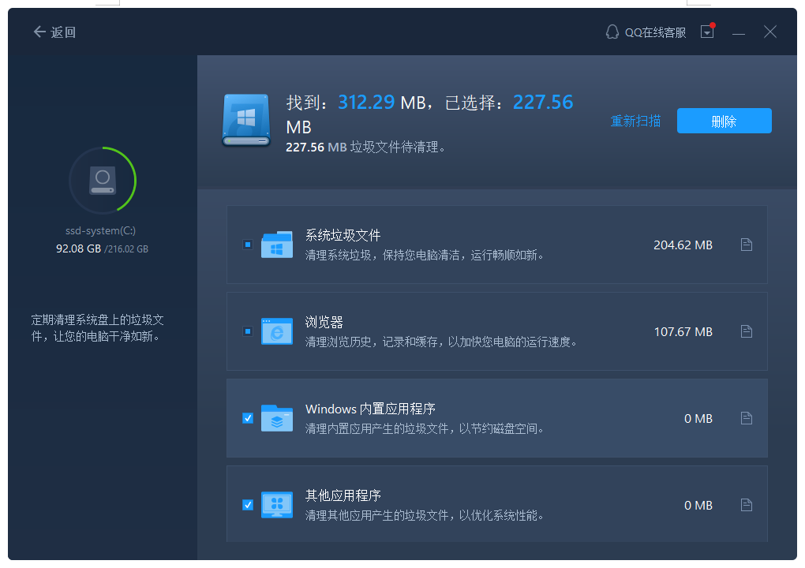Screen dimensions: 805x568
Task: Click the blue Windows drive icon beside scan results
Action: tap(246, 120)
